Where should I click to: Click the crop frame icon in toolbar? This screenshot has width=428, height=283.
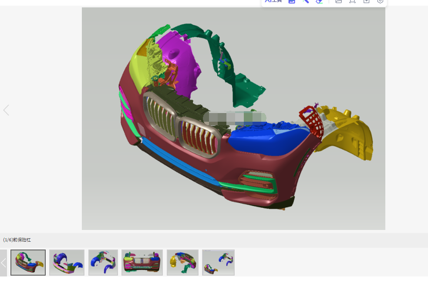tap(352, 1)
